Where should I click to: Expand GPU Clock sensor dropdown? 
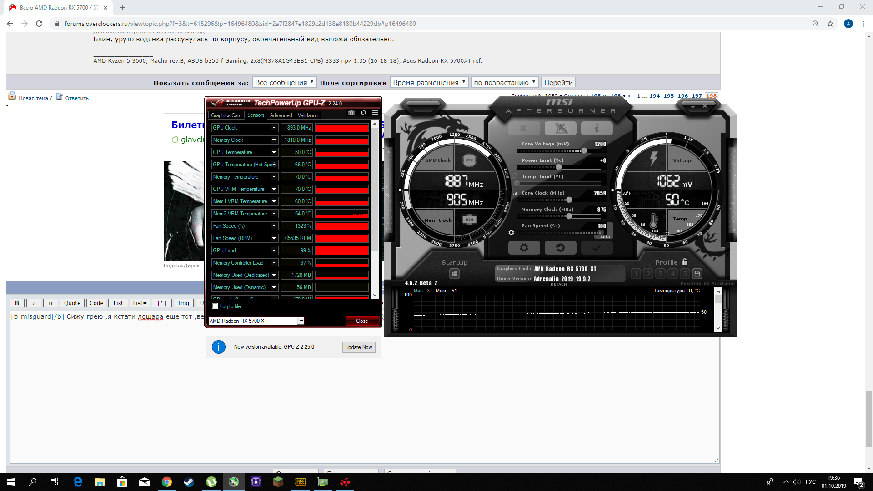pyautogui.click(x=274, y=128)
